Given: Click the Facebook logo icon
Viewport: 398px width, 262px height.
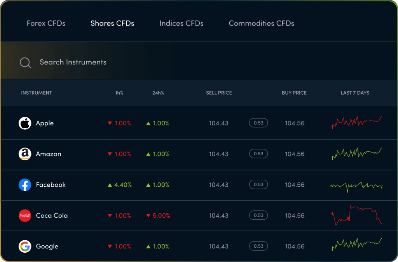Looking at the screenshot, I should [x=25, y=185].
